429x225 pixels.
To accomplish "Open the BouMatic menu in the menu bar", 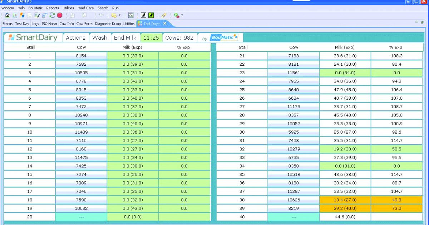I will click(35, 8).
